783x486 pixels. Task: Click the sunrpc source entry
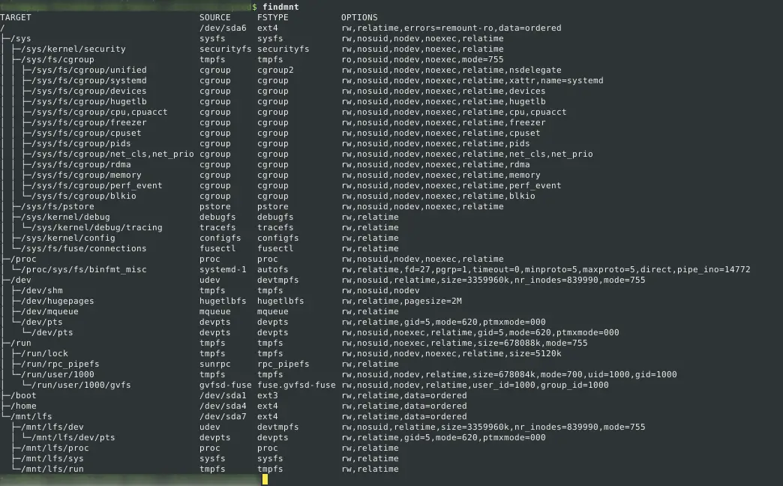click(215, 364)
